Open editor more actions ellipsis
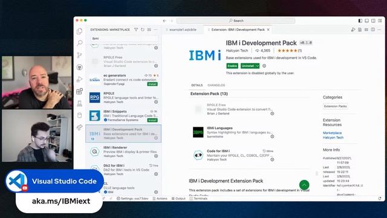The height and width of the screenshot is (218, 387). pyautogui.click(x=380, y=30)
